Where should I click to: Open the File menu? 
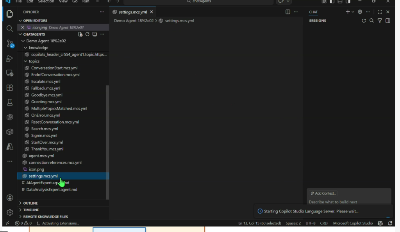pyautogui.click(x=19, y=2)
